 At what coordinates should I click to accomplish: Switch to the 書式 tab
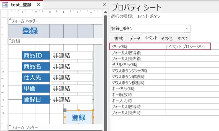tap(118, 38)
